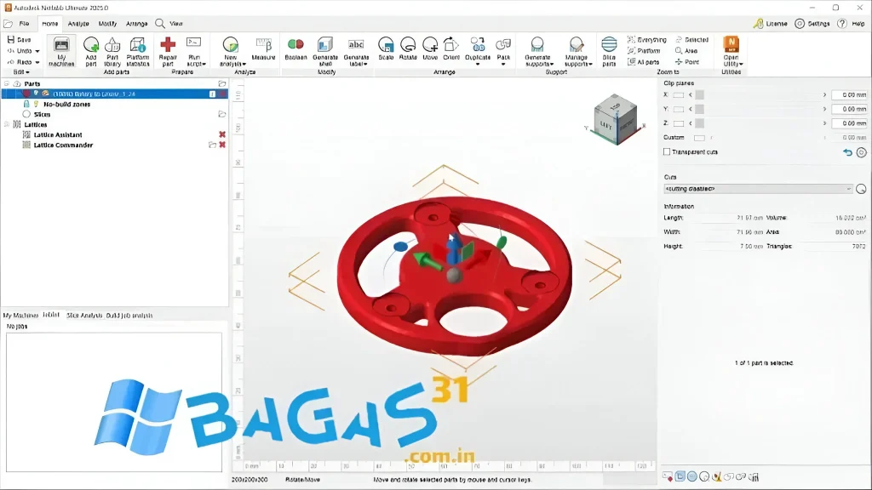This screenshot has height=490, width=872.
Task: Remove Lattice Assistant with red X
Action: click(222, 134)
